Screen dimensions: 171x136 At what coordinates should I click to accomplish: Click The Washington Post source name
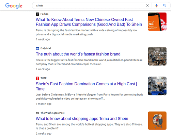52,113
